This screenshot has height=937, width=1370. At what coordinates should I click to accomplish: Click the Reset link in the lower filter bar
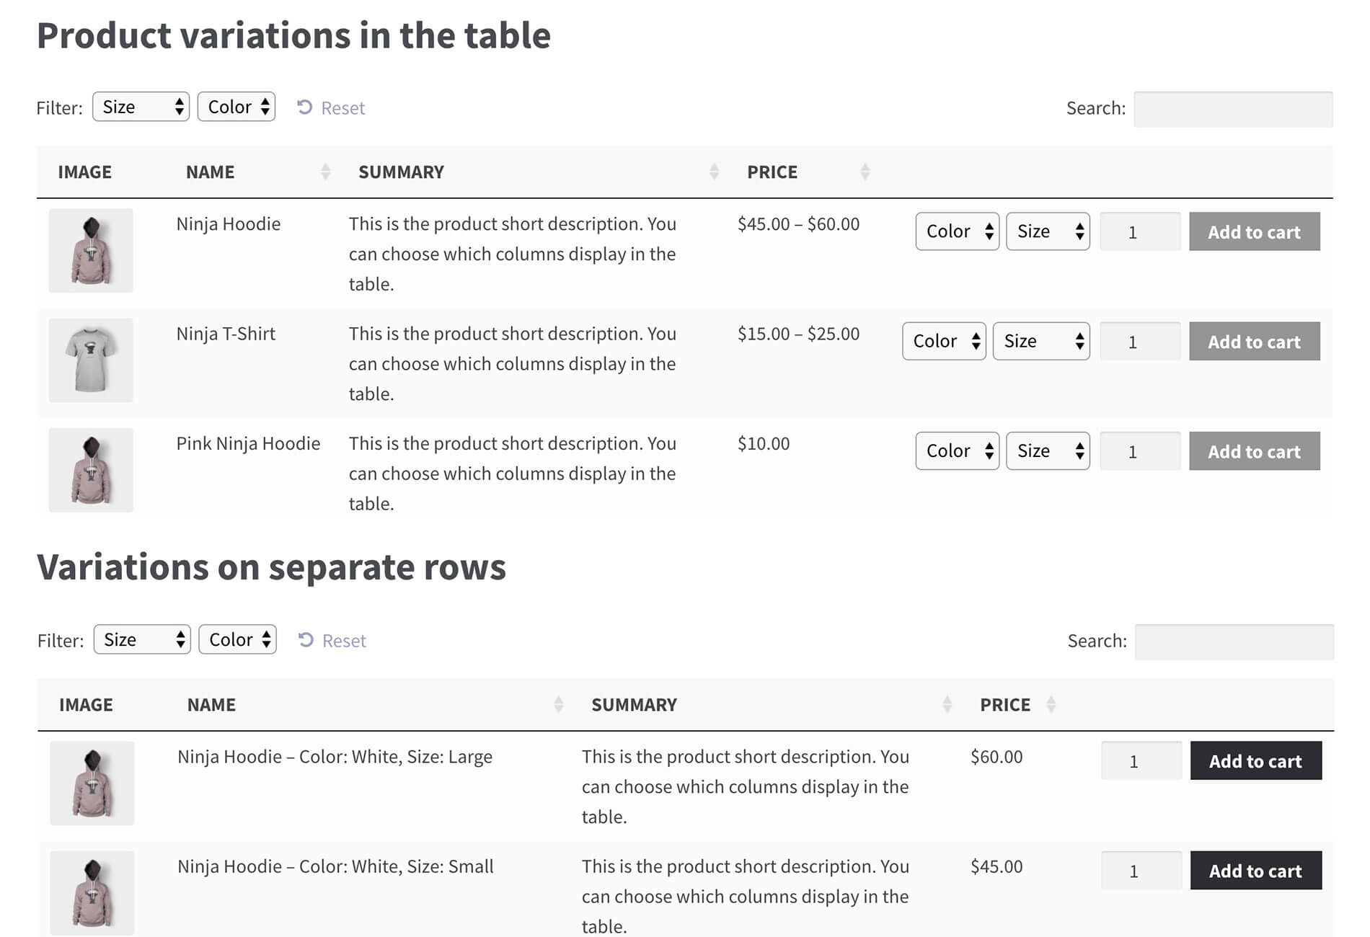[x=343, y=641]
